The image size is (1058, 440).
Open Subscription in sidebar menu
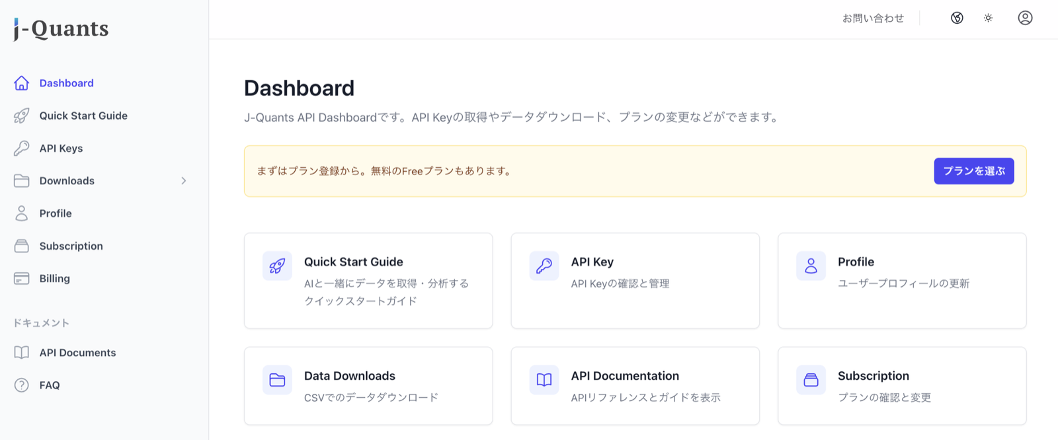coord(71,246)
